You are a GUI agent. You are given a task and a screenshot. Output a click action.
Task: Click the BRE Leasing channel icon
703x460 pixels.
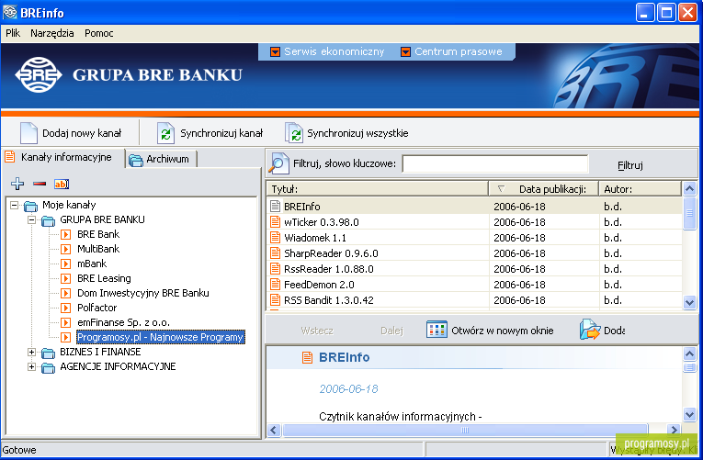tap(66, 278)
